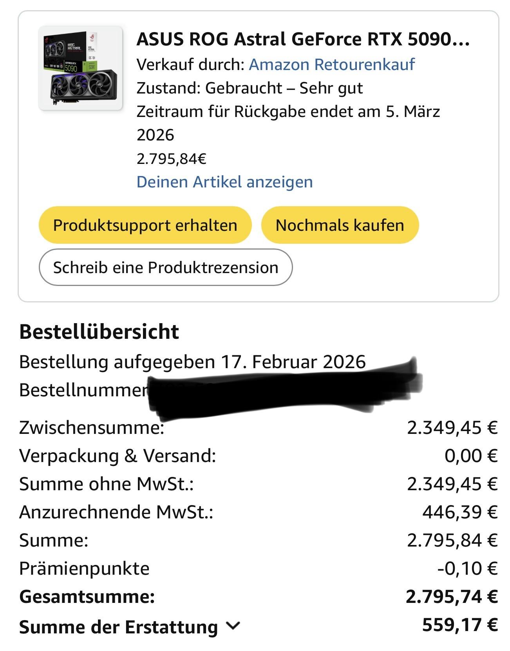510x651 pixels.
Task: Open the ASUS ROG Astral product thumbnail
Action: 81,68
